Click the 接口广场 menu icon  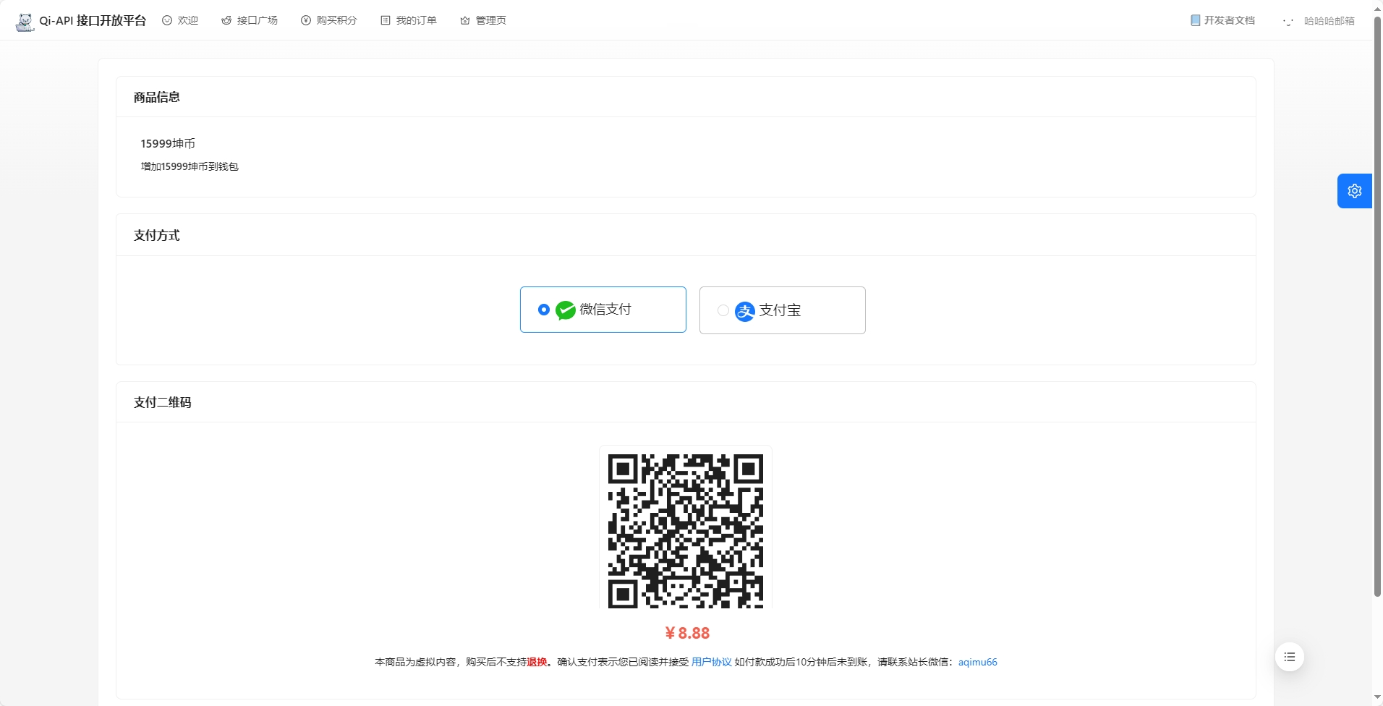(x=226, y=20)
